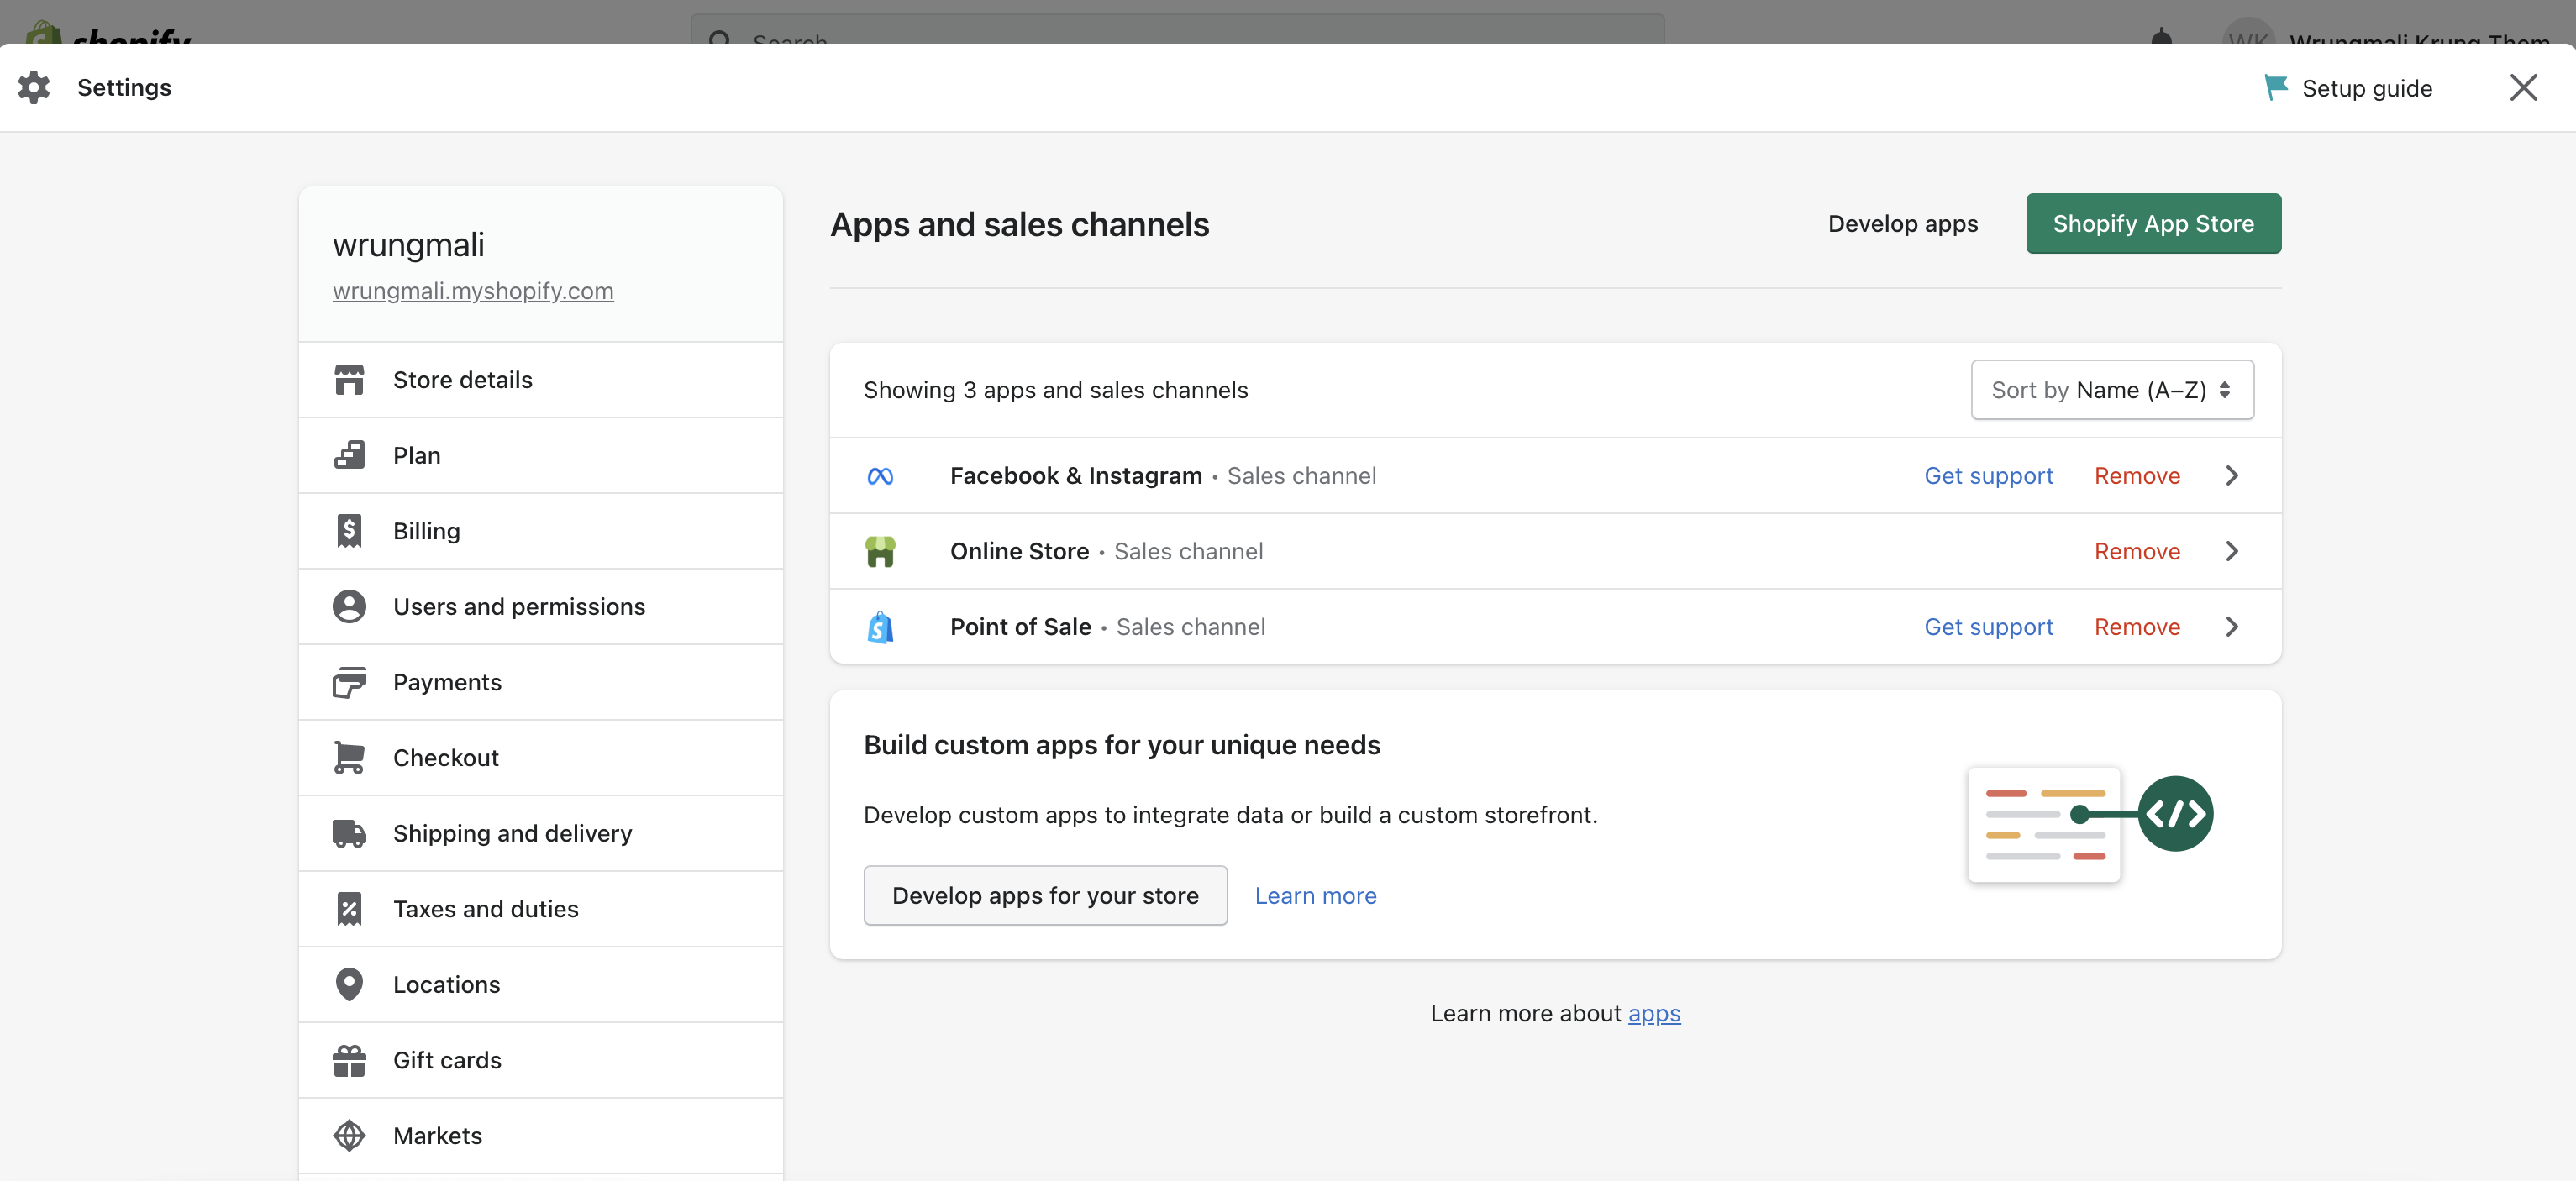
Task: Click 'Apps and sales channels' heading
Action: coord(1019,225)
